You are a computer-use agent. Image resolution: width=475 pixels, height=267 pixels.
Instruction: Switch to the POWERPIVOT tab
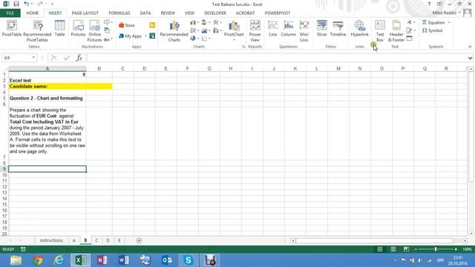click(278, 13)
